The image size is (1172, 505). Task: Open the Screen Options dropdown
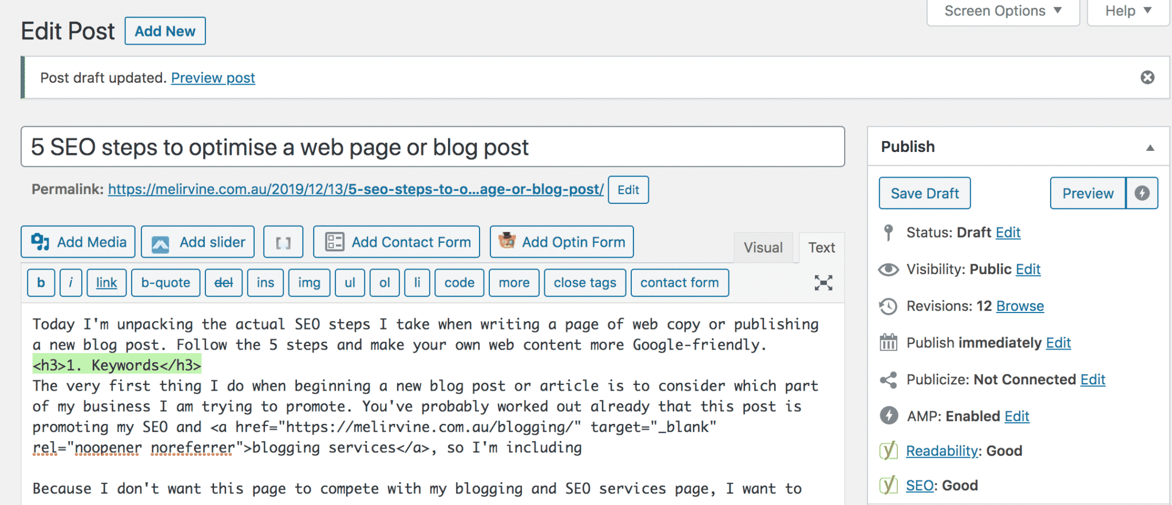(x=1003, y=11)
